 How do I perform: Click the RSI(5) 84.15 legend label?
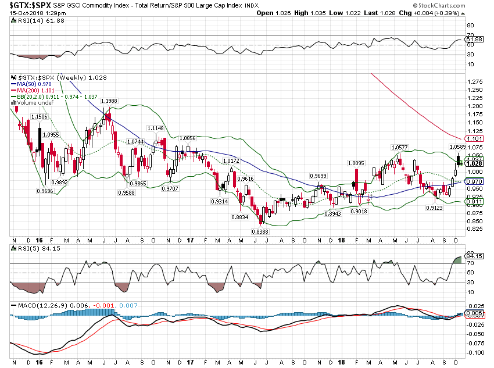40,249
